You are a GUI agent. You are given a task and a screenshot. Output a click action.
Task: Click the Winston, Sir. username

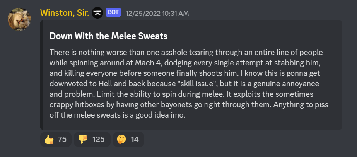pyautogui.click(x=65, y=13)
